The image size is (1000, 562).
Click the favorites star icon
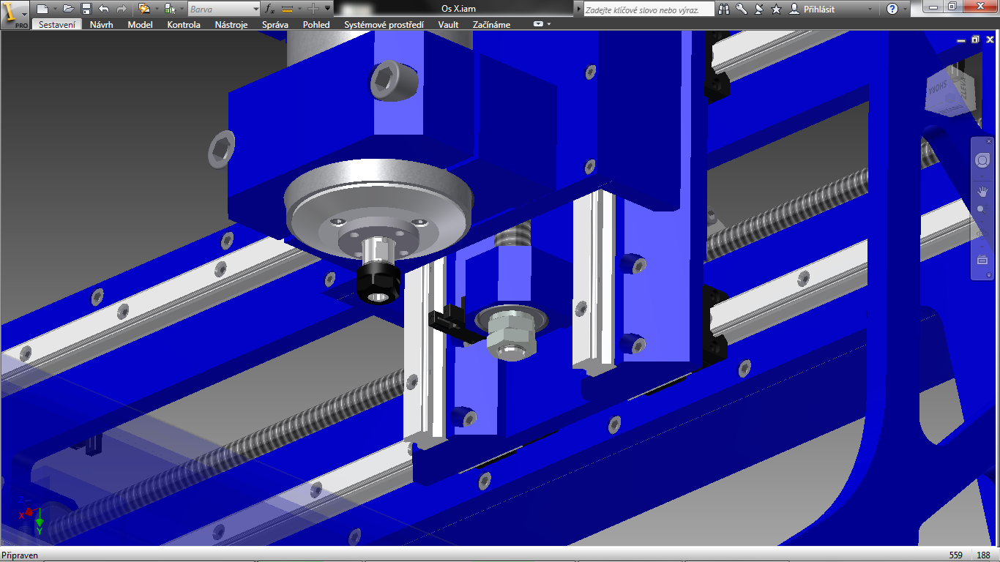coord(776,9)
